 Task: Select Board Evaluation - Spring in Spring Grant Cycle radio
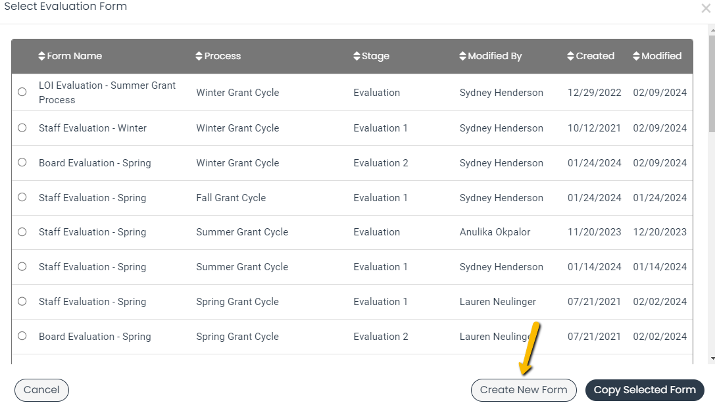(x=22, y=336)
